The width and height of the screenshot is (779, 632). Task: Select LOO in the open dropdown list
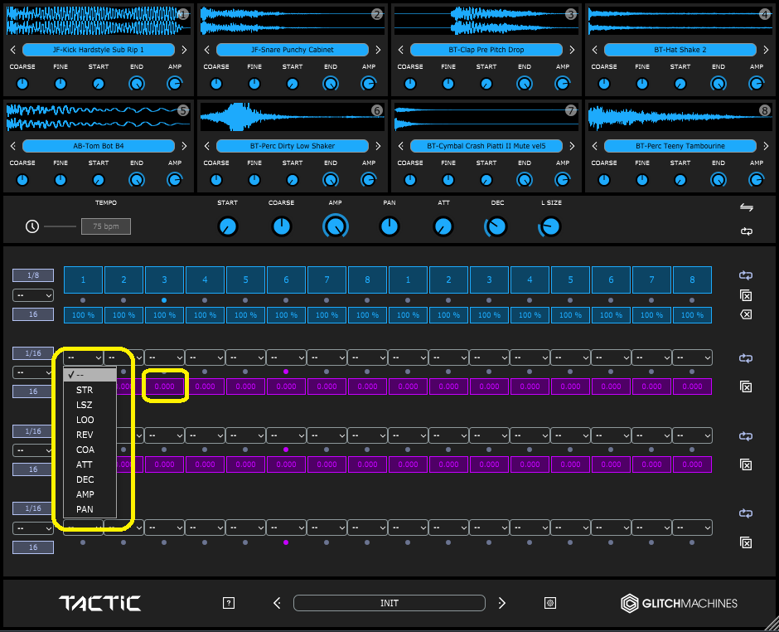click(90, 420)
